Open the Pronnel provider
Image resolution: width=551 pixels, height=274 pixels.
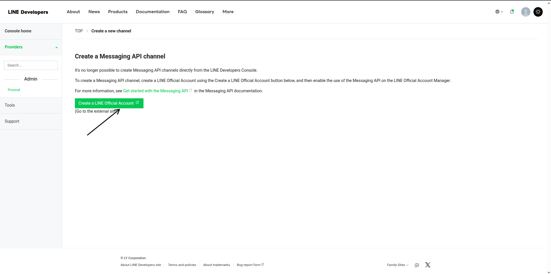14,90
